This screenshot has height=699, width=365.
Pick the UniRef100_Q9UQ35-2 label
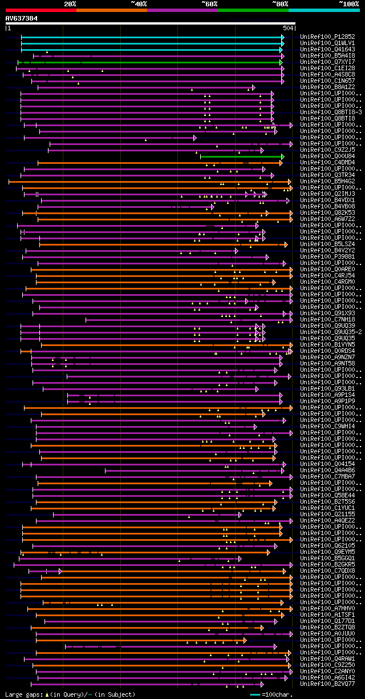click(x=331, y=332)
